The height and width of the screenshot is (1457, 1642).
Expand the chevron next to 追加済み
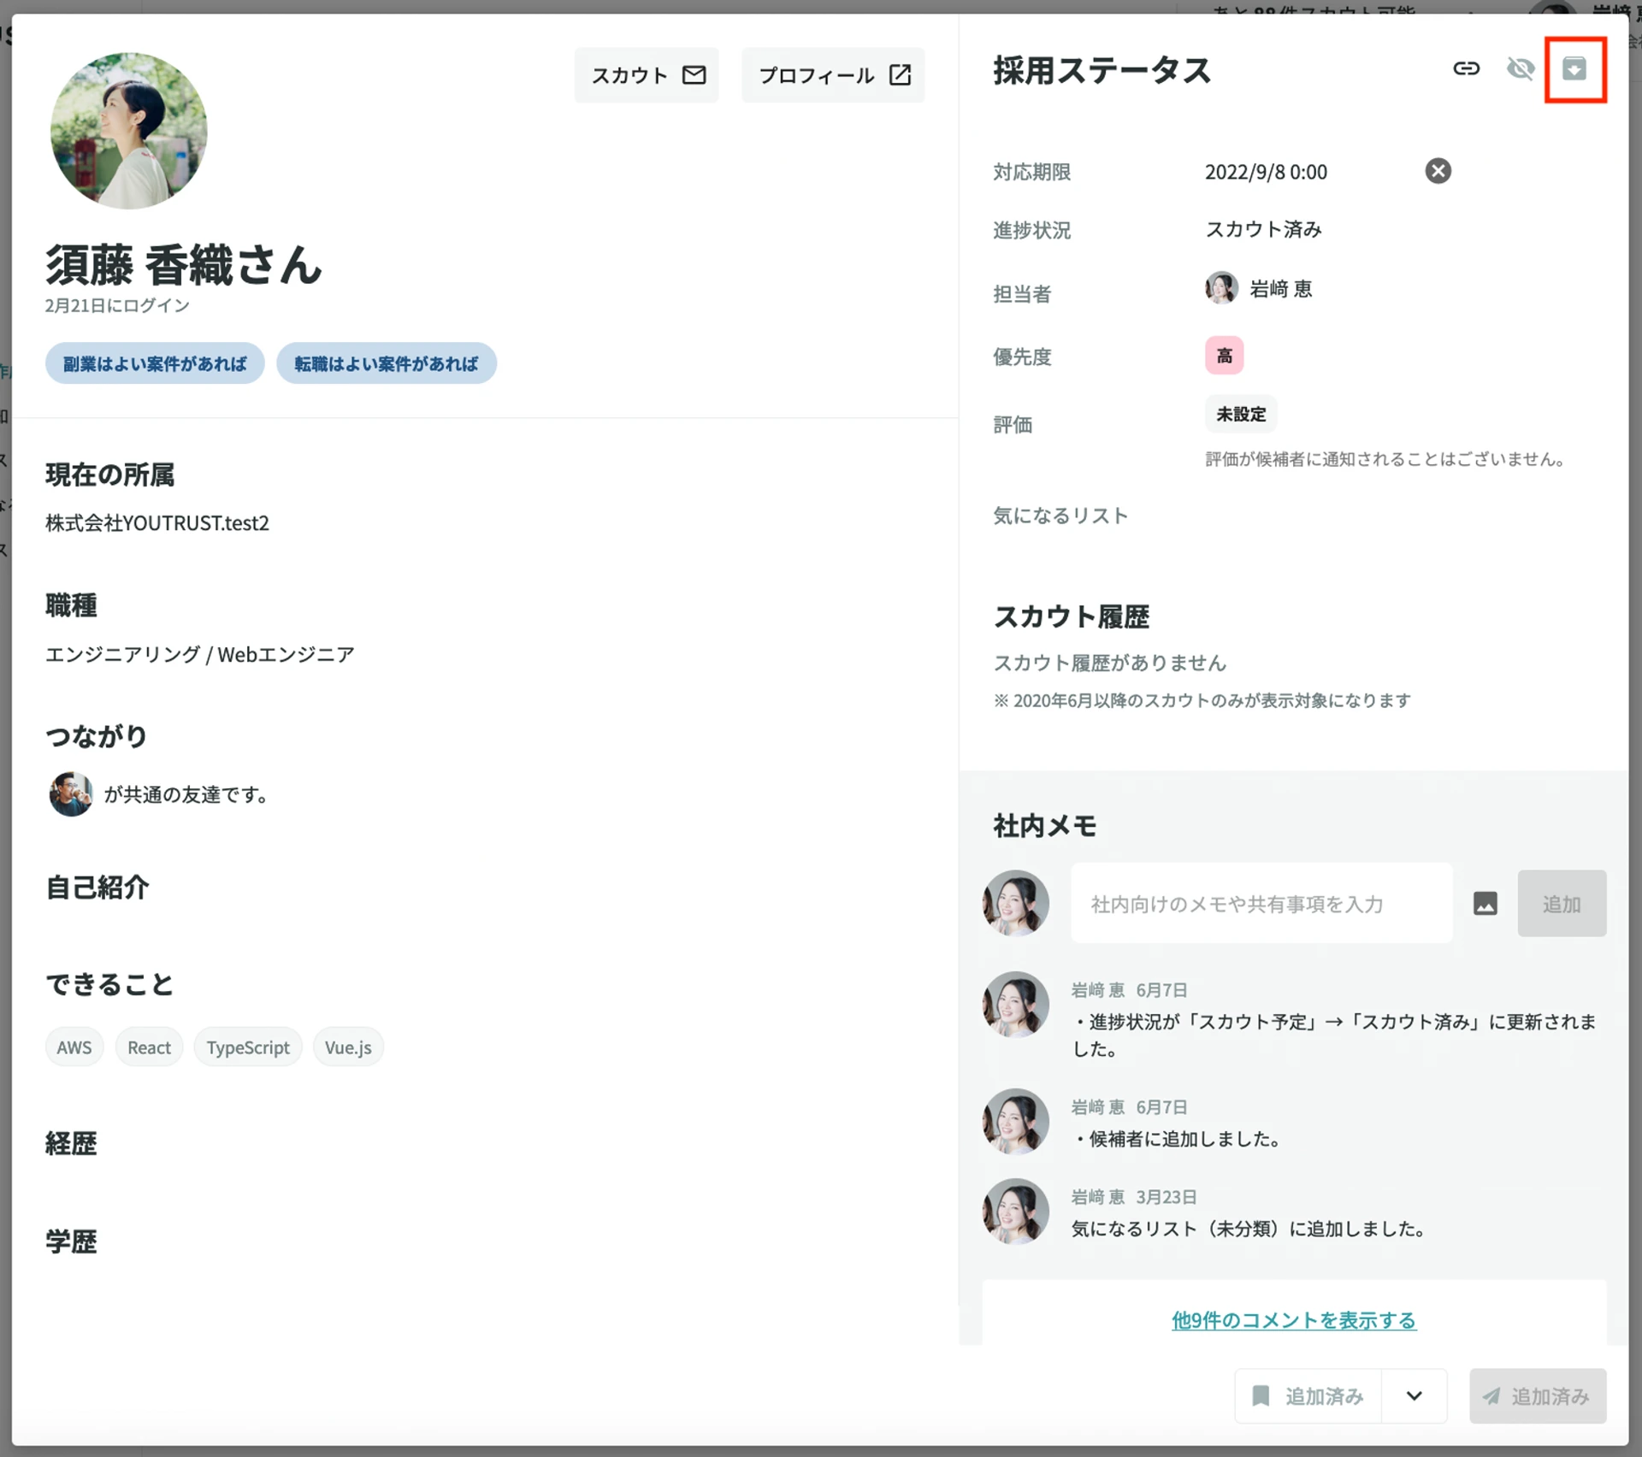pyautogui.click(x=1413, y=1395)
